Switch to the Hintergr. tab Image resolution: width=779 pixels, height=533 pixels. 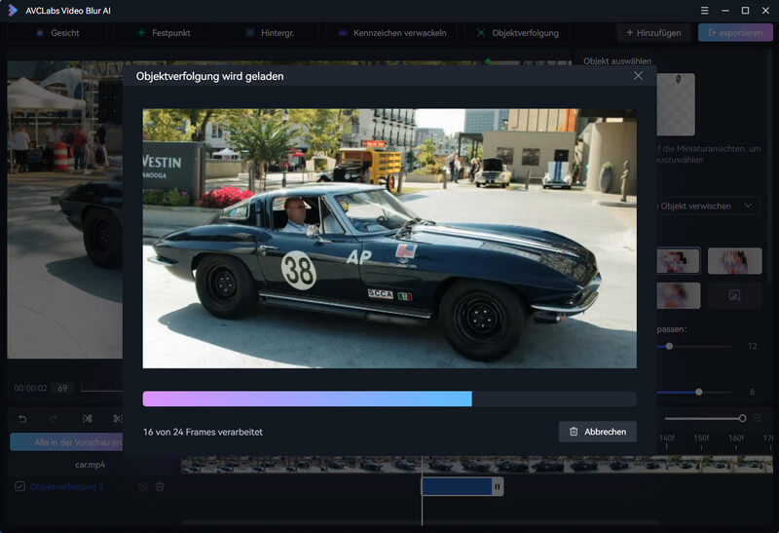tap(271, 33)
